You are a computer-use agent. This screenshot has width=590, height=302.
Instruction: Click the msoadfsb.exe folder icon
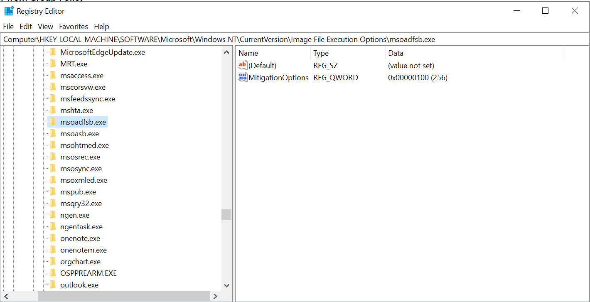pos(53,122)
